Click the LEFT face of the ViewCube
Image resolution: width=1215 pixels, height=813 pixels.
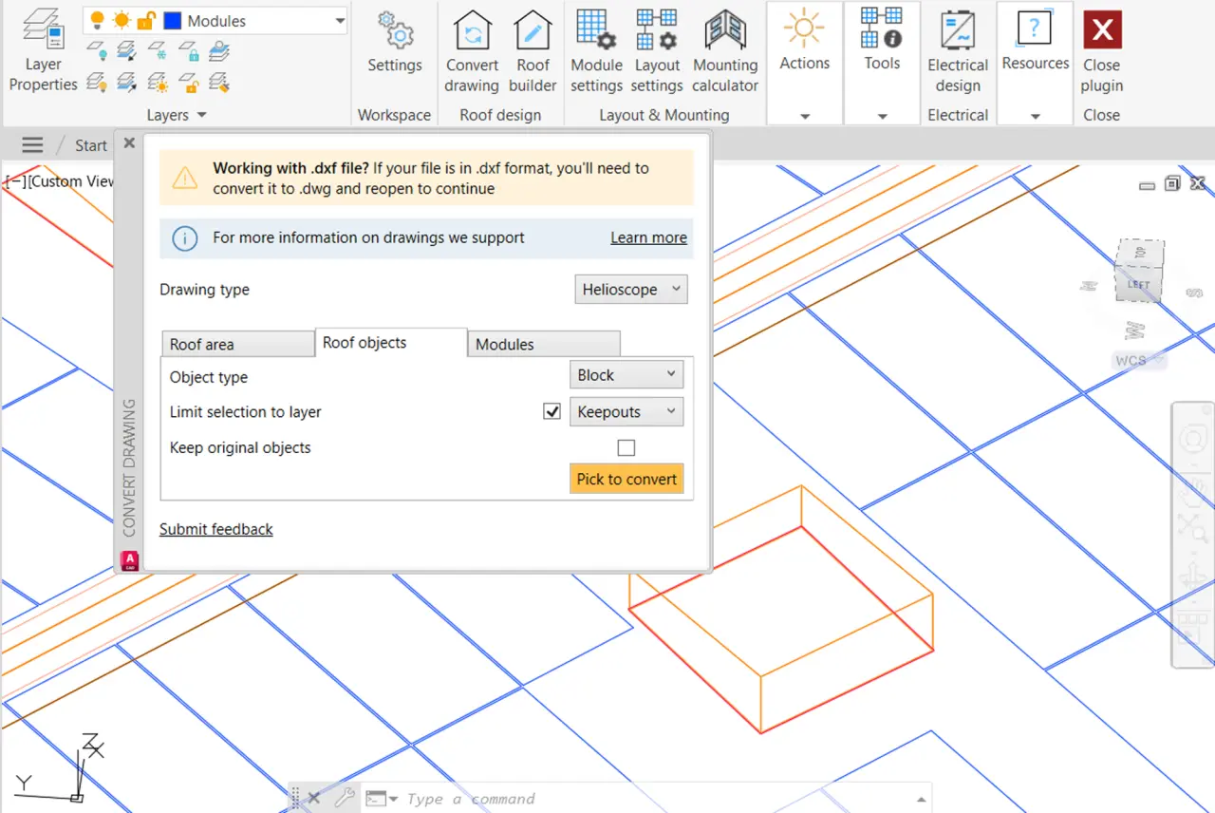point(1137,283)
